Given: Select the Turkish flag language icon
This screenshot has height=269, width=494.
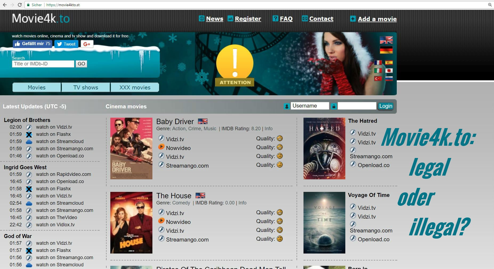Looking at the screenshot, I should [x=378, y=78].
